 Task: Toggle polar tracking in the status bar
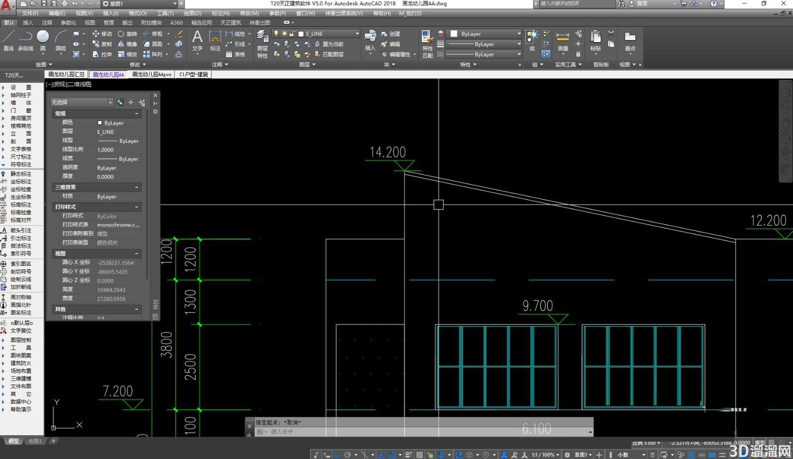coord(348,455)
